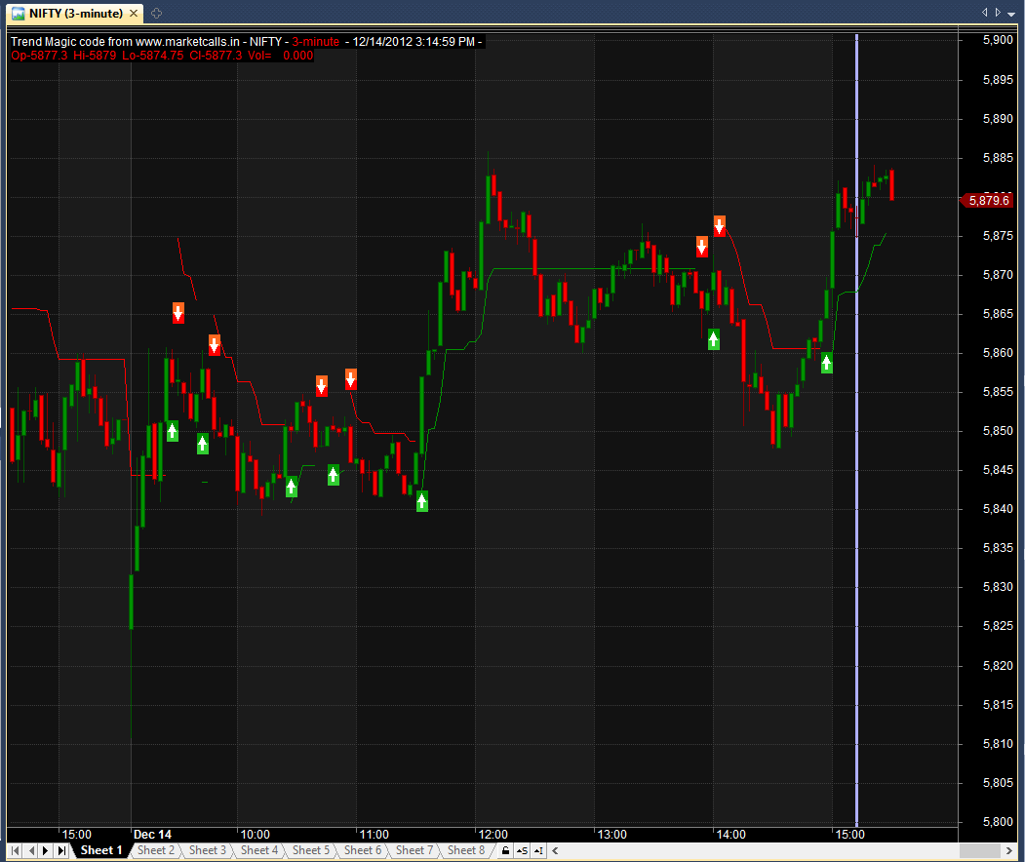This screenshot has height=862, width=1025.
Task: Open Sheet 3 tab
Action: pos(207,850)
